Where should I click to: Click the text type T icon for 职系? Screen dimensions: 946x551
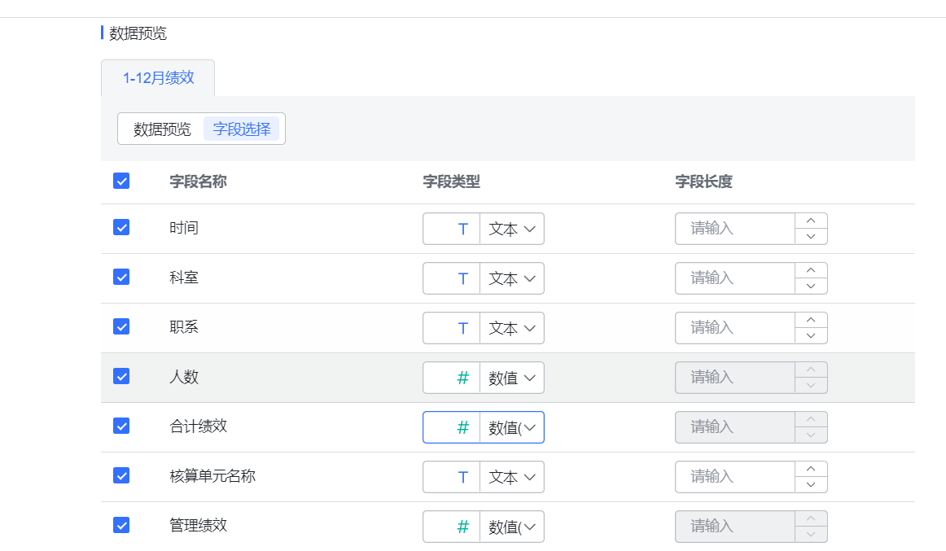click(462, 328)
